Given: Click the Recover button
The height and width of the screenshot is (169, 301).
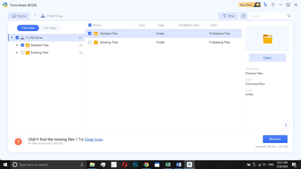Looking at the screenshot, I should (x=275, y=139).
